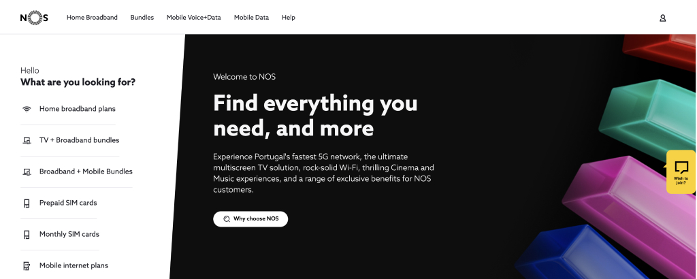
Task: Open the user account icon
Action: click(x=662, y=18)
